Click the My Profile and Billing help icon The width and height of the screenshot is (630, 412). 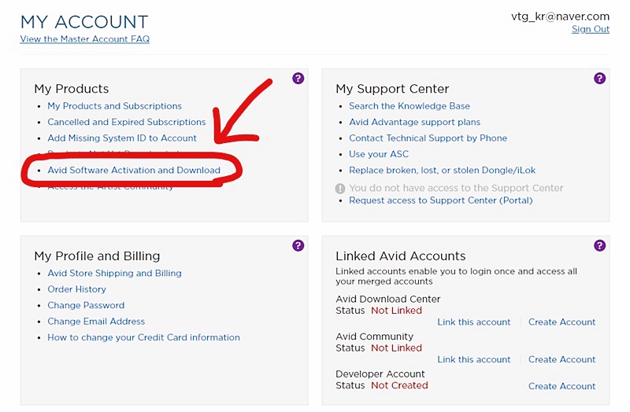coord(298,245)
